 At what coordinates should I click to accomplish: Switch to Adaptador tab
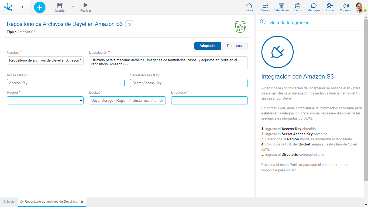point(208,46)
